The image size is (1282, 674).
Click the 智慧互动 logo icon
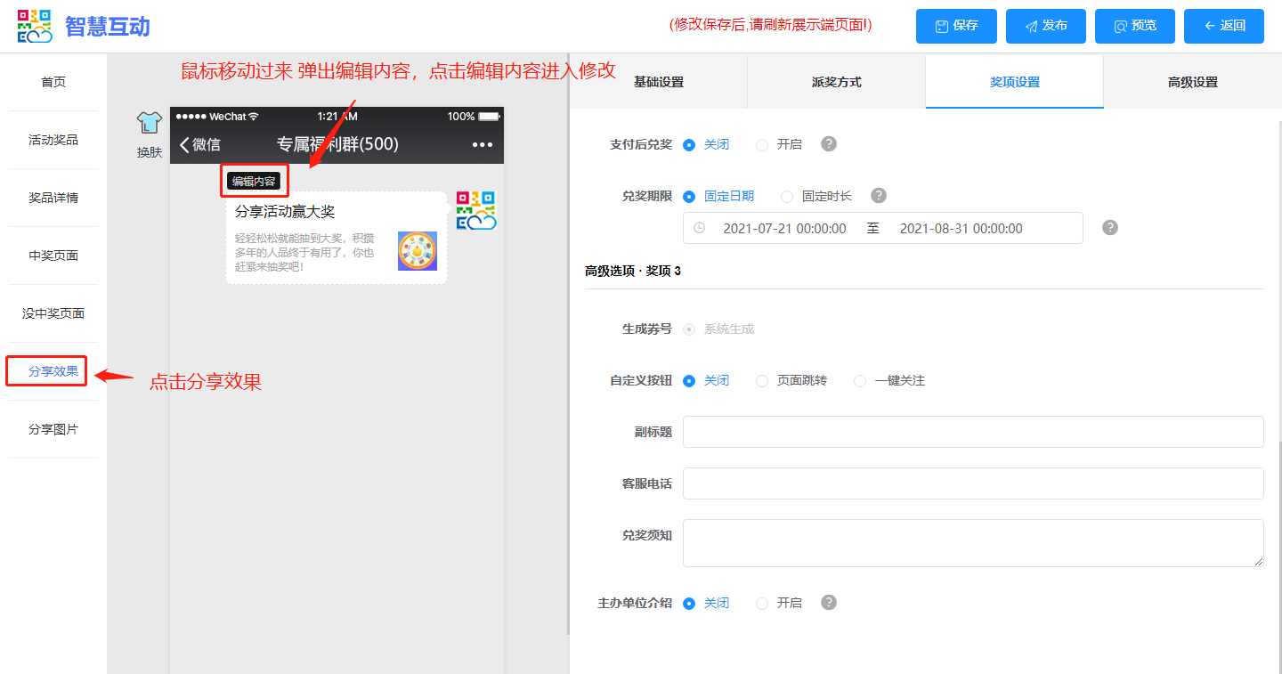[x=35, y=26]
